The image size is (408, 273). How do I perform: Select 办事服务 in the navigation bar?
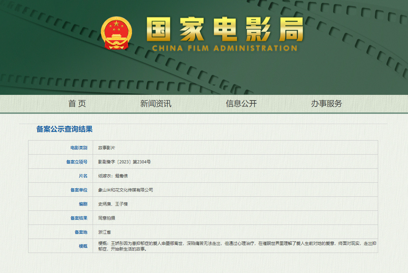(326, 104)
